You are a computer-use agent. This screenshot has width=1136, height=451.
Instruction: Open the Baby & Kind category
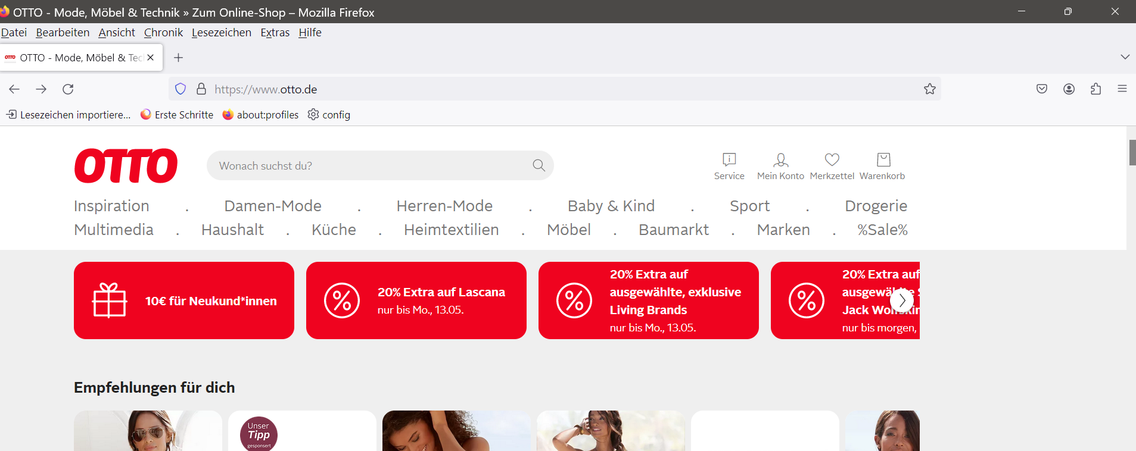tap(611, 206)
